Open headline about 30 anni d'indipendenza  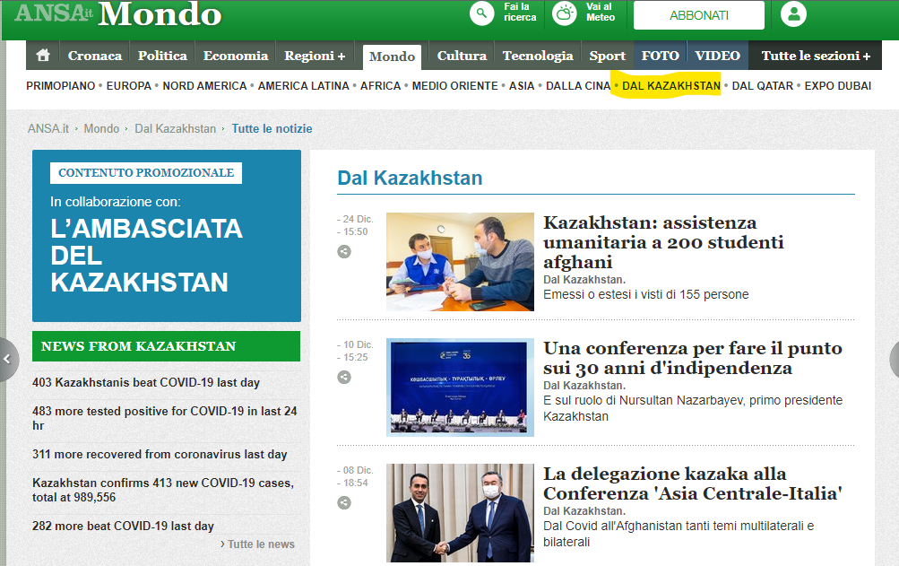[x=693, y=358]
